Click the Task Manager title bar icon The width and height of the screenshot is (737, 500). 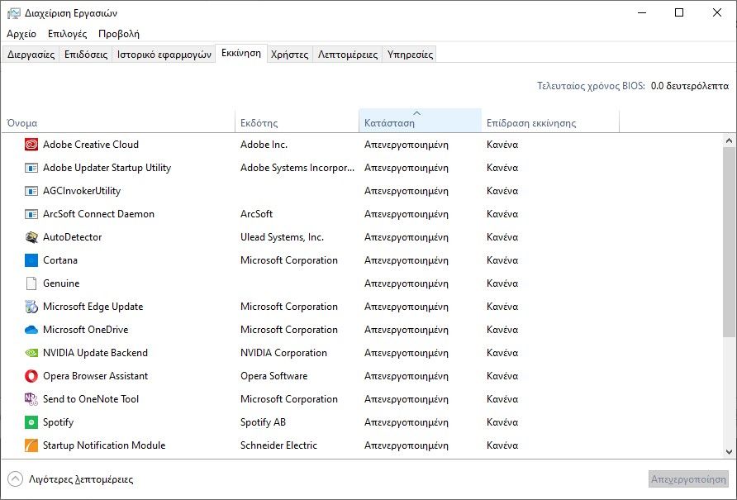pyautogui.click(x=13, y=13)
